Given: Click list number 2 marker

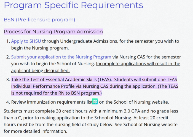Looking at the screenshot, I should tap(7, 57).
